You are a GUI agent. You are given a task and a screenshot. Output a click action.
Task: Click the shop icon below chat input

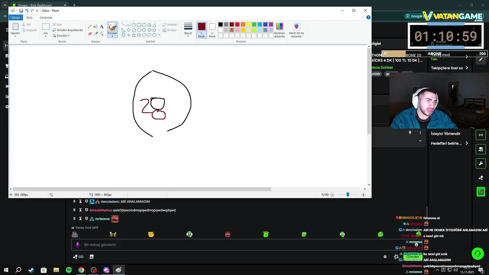pyautogui.click(x=92, y=257)
